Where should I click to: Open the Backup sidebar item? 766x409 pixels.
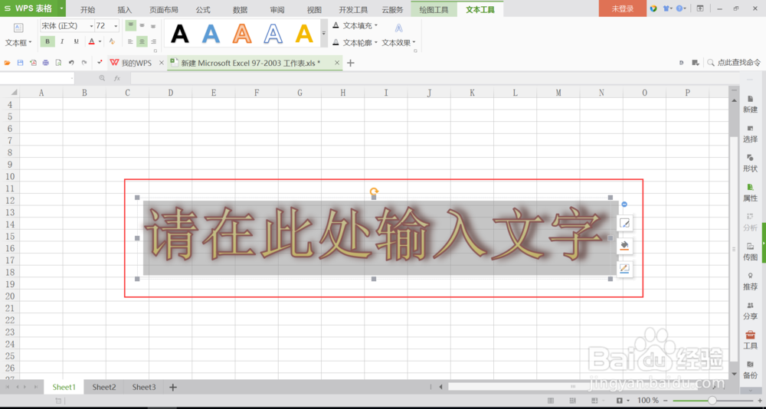tap(751, 370)
